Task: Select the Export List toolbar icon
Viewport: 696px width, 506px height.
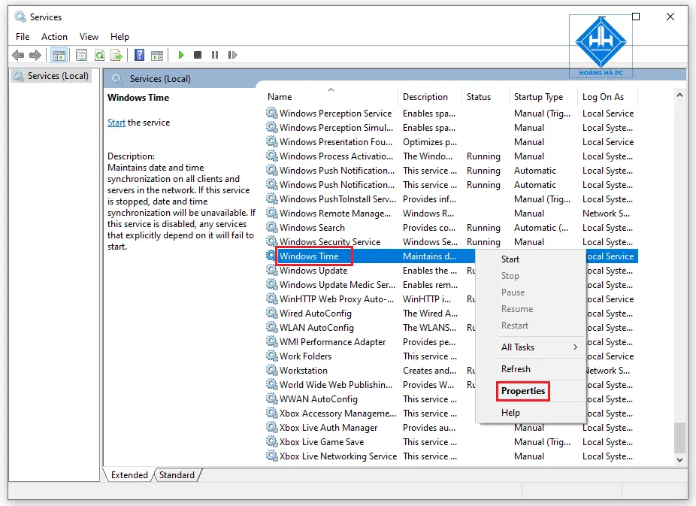Action: 117,54
